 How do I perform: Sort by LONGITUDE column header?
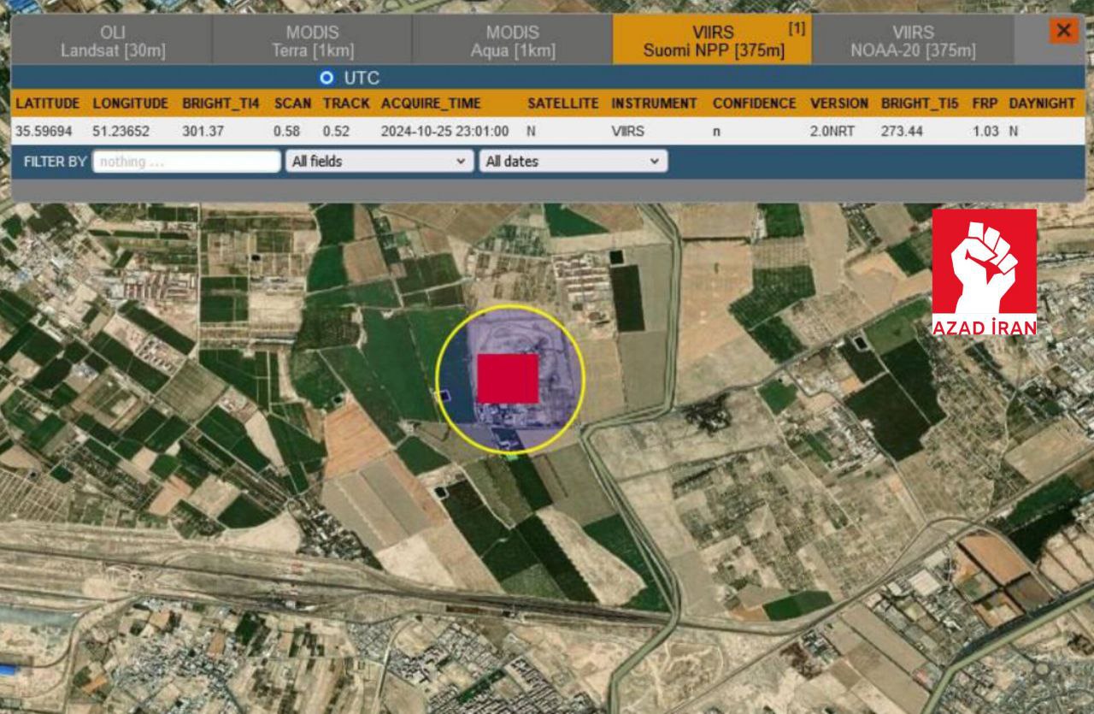131,103
